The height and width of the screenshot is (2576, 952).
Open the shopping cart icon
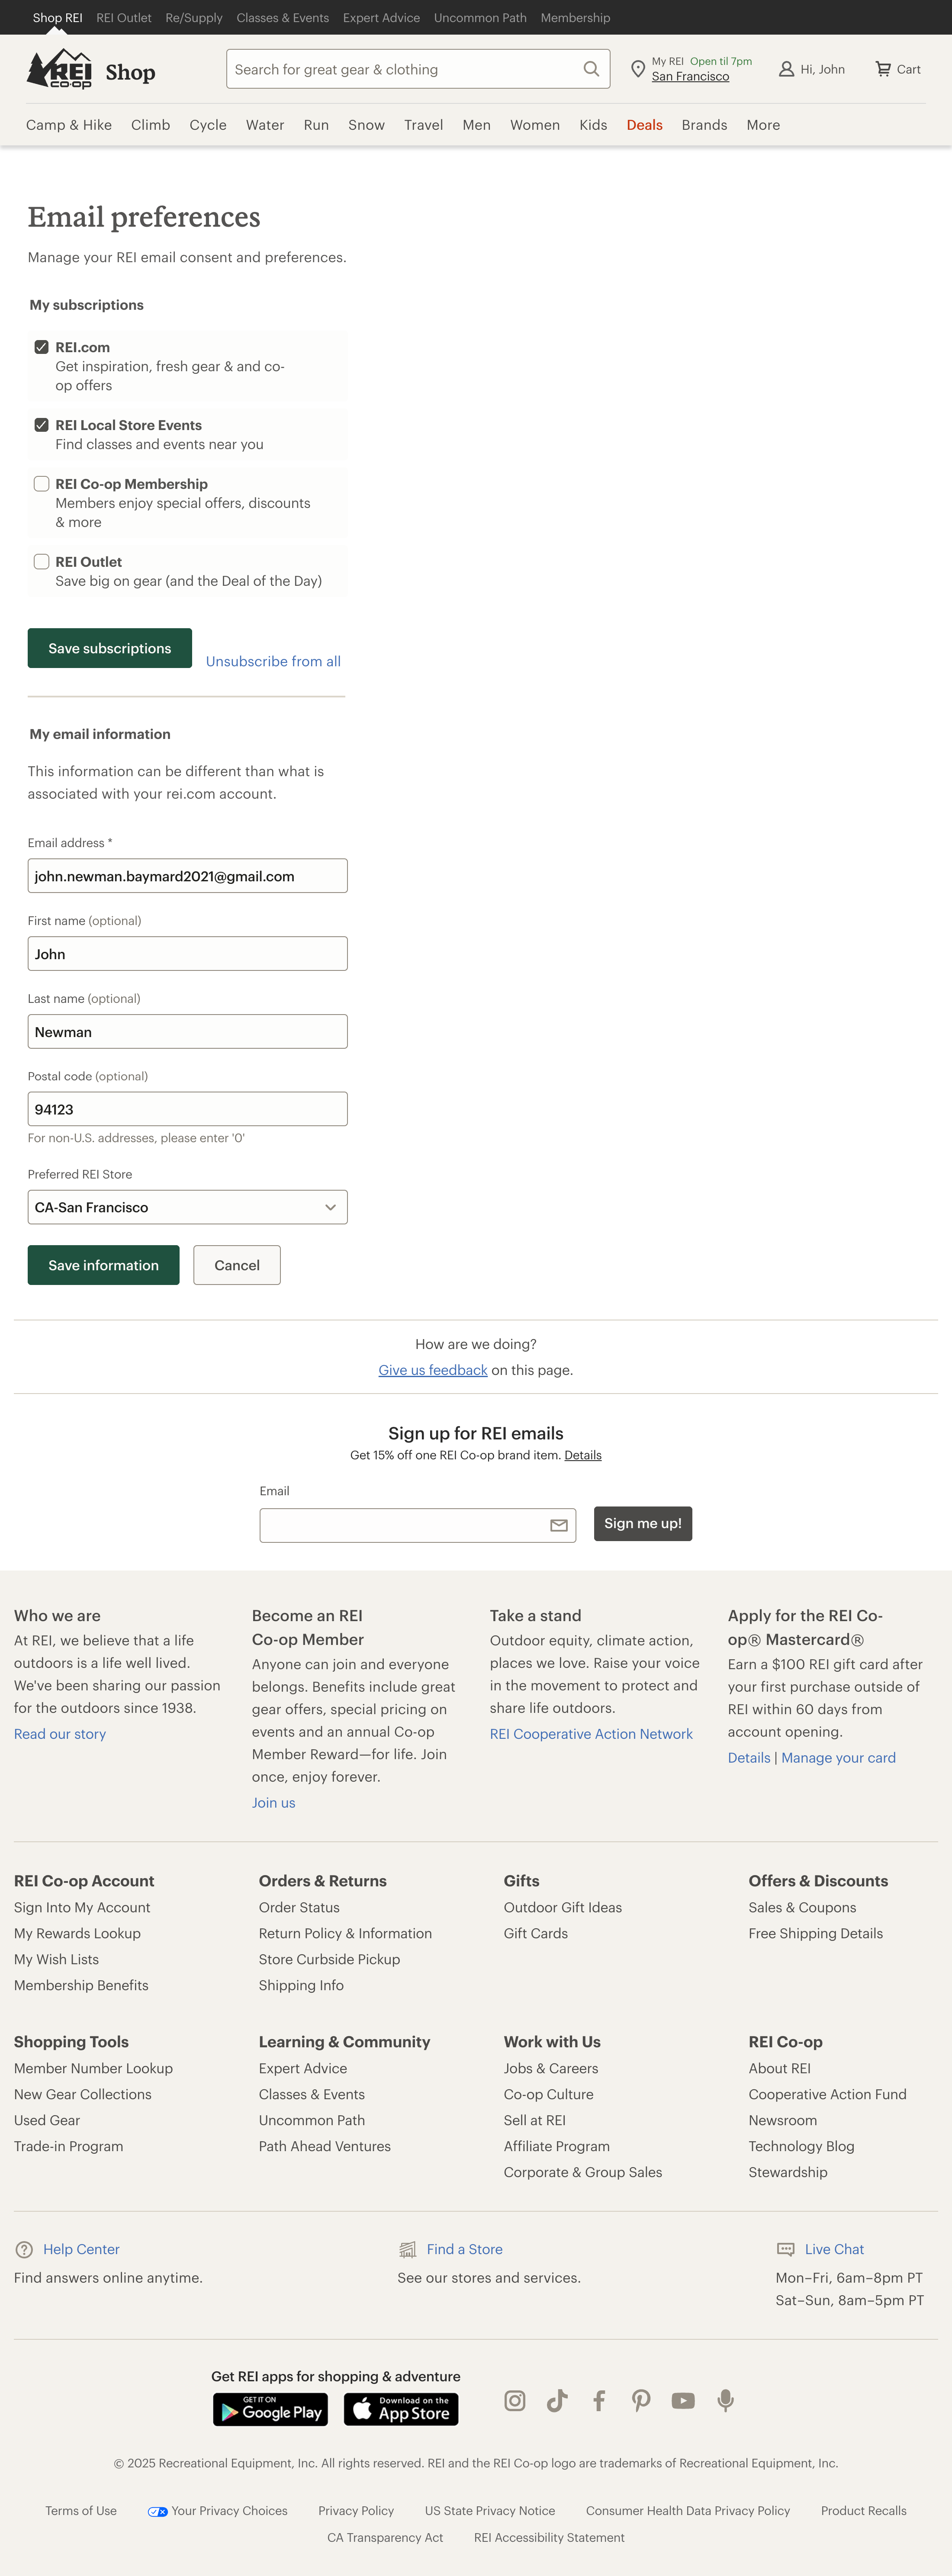click(883, 69)
